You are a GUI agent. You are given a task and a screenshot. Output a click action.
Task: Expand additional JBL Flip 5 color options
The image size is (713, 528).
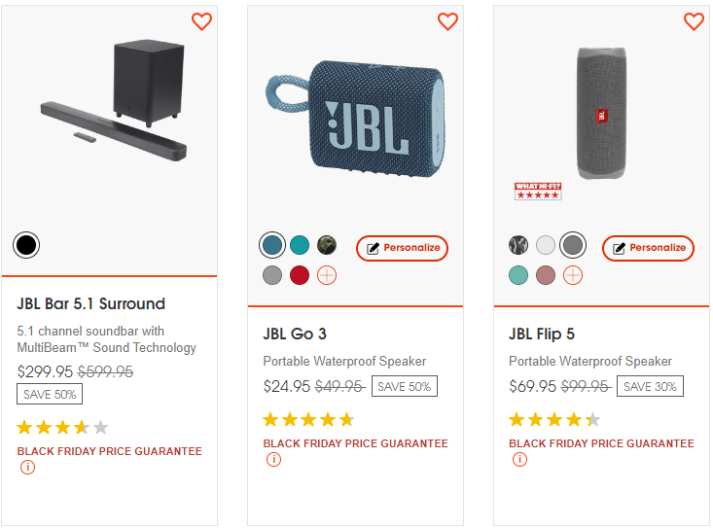(573, 275)
